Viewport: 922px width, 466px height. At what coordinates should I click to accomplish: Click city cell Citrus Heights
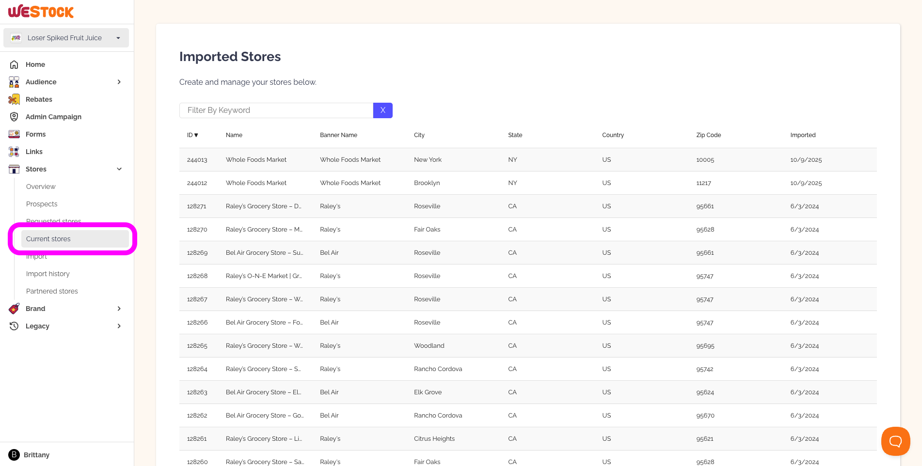tap(434, 439)
